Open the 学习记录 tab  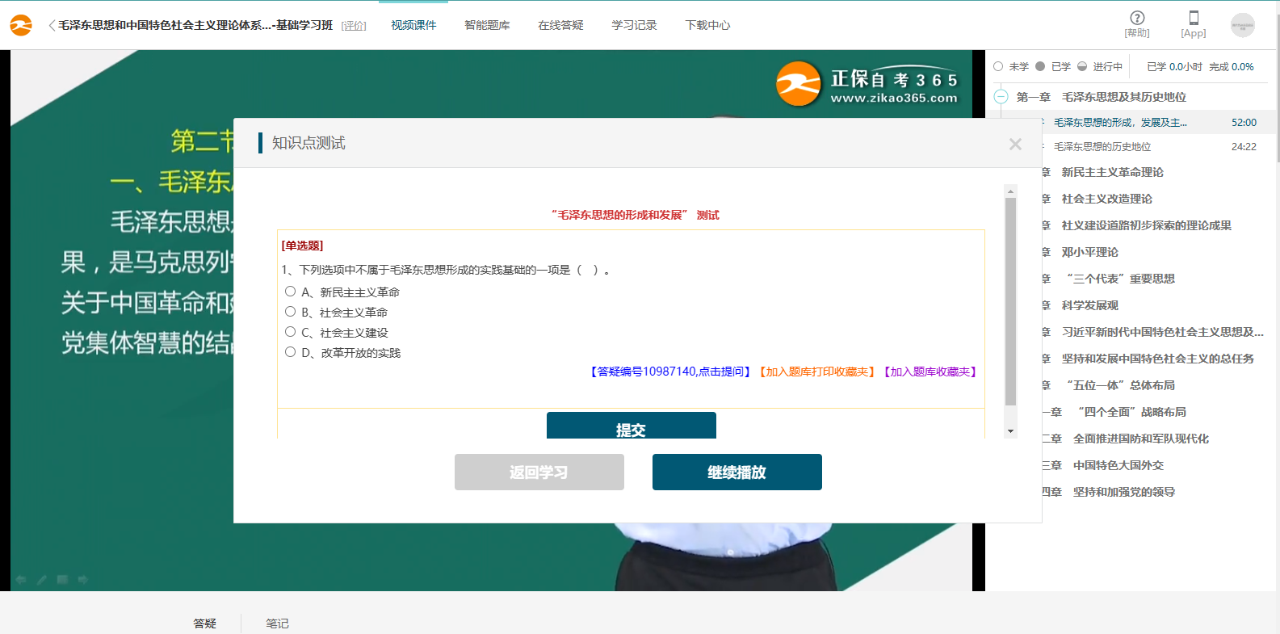(x=634, y=25)
